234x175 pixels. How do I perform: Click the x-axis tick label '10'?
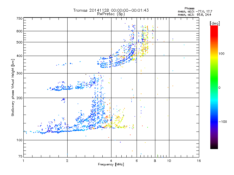(x=169, y=161)
